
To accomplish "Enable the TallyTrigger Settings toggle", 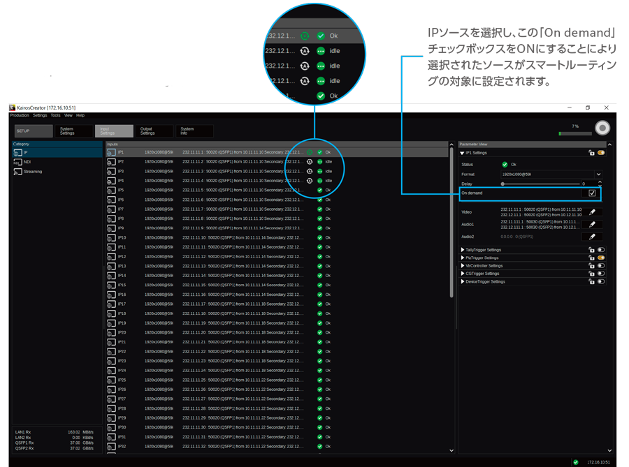I will pyautogui.click(x=600, y=250).
